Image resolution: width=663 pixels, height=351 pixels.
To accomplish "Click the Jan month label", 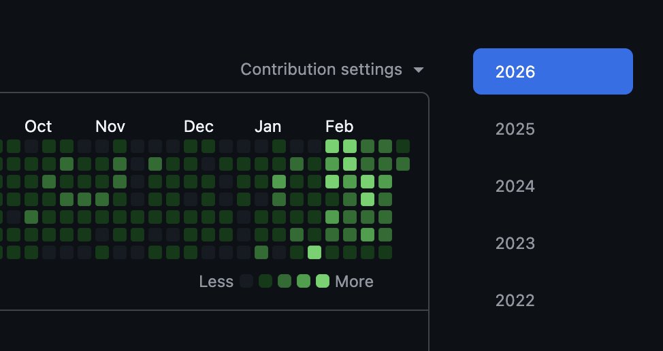I will pyautogui.click(x=268, y=127).
